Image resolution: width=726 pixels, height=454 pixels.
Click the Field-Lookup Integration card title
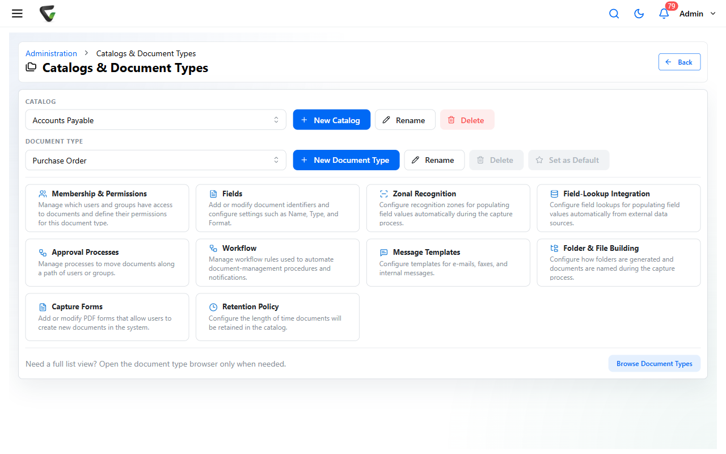[x=606, y=194]
